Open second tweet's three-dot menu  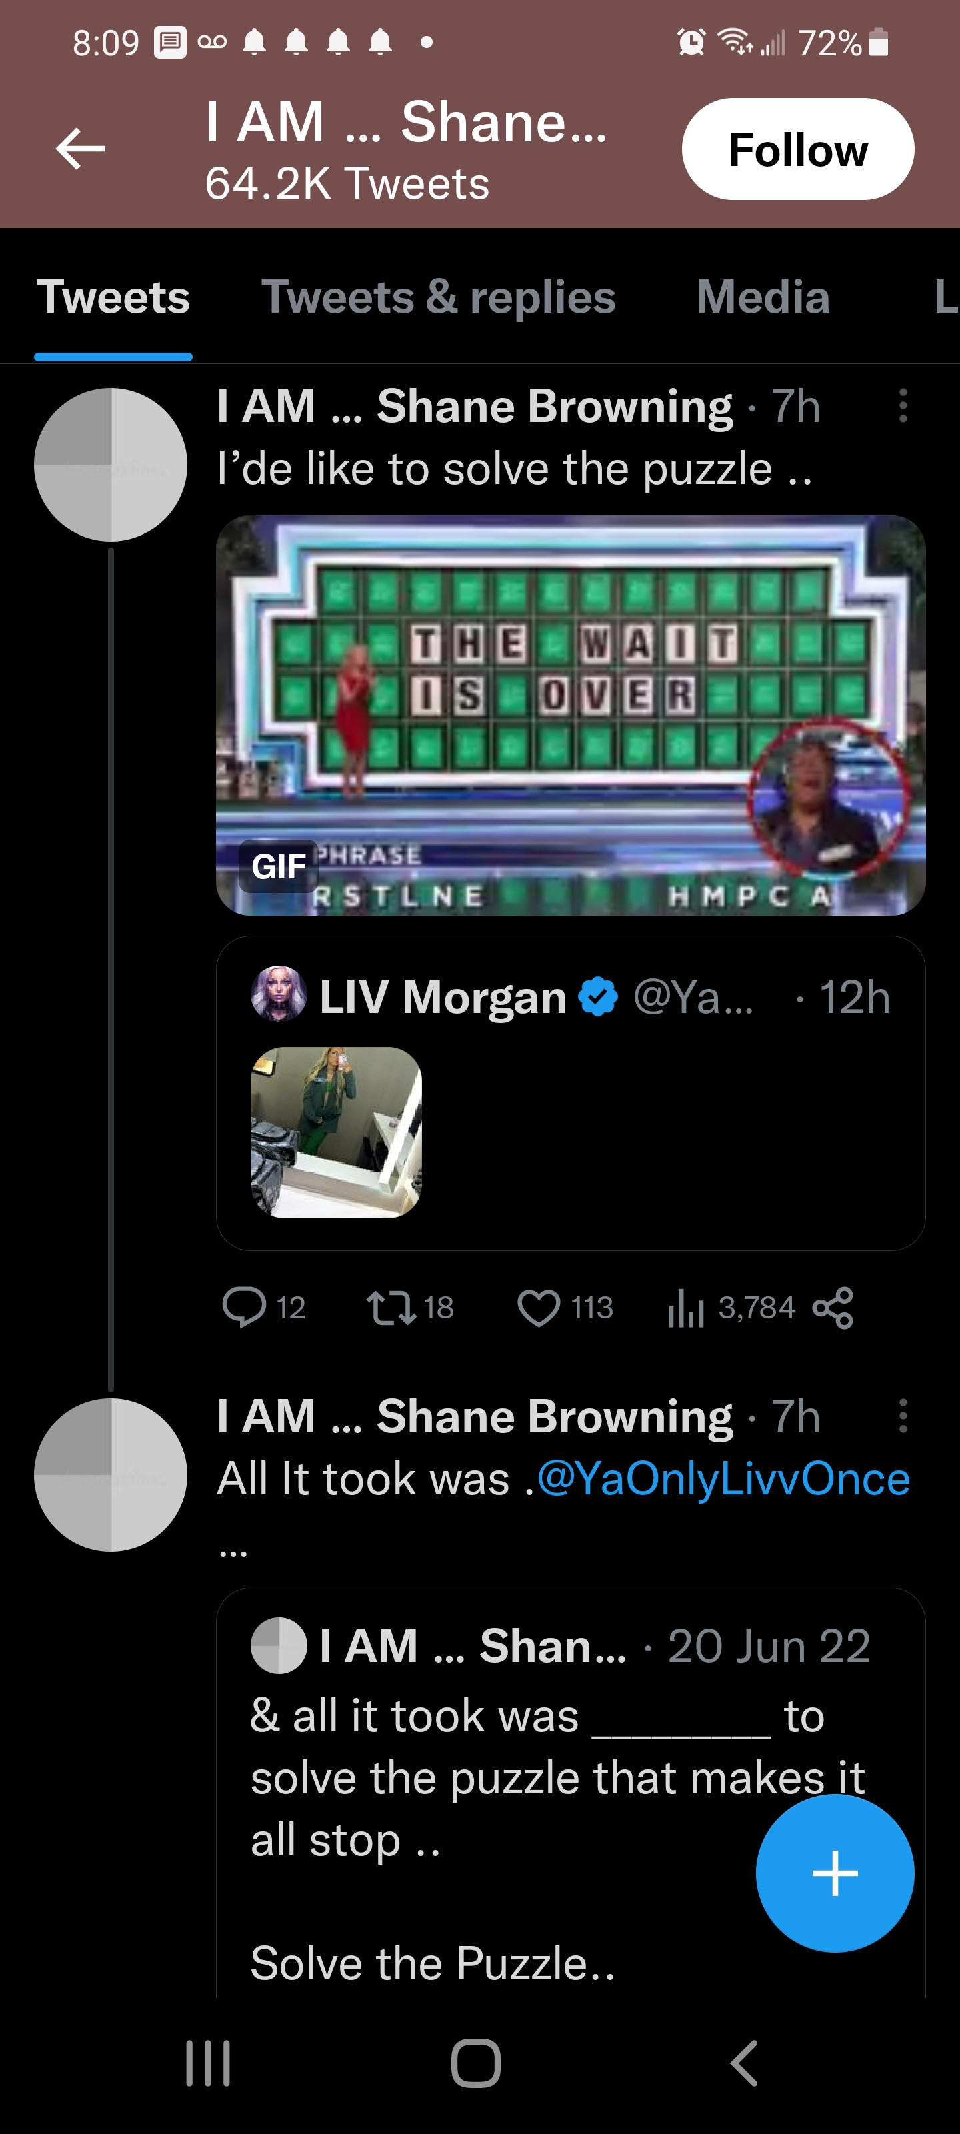[x=903, y=1416]
